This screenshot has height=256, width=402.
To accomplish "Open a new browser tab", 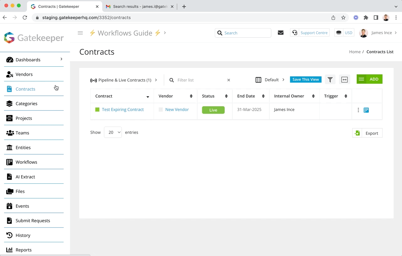I will [x=184, y=6].
